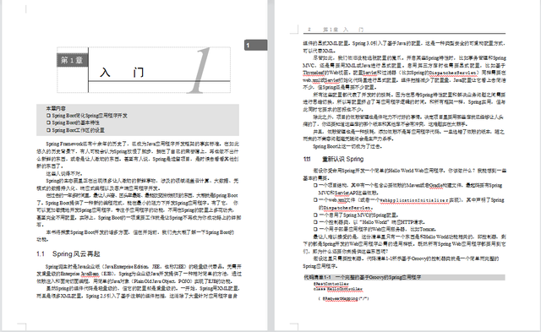This screenshot has height=332, width=541.
Task: Click the short line "这些人说得不对。"
Action: pos(64,173)
